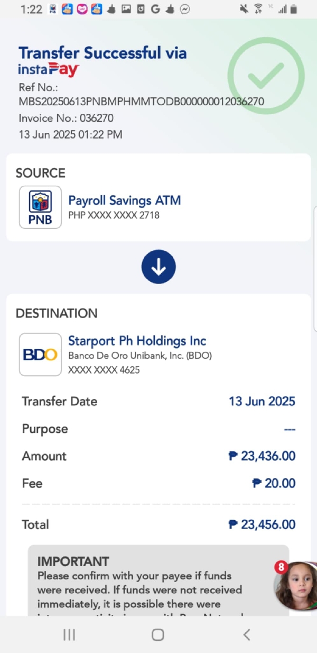The image size is (317, 653).
Task: Tap the Wi-Fi status icon
Action: point(258,9)
